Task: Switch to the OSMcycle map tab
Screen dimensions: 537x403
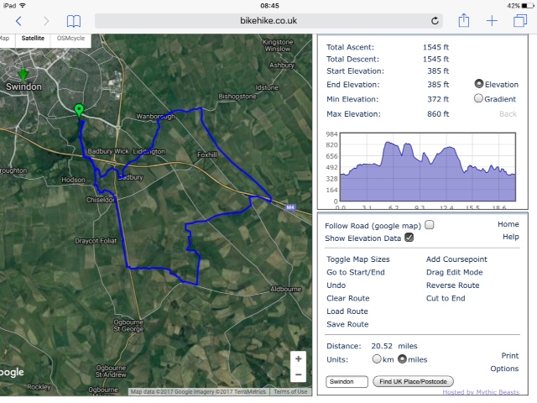Action: coord(70,39)
